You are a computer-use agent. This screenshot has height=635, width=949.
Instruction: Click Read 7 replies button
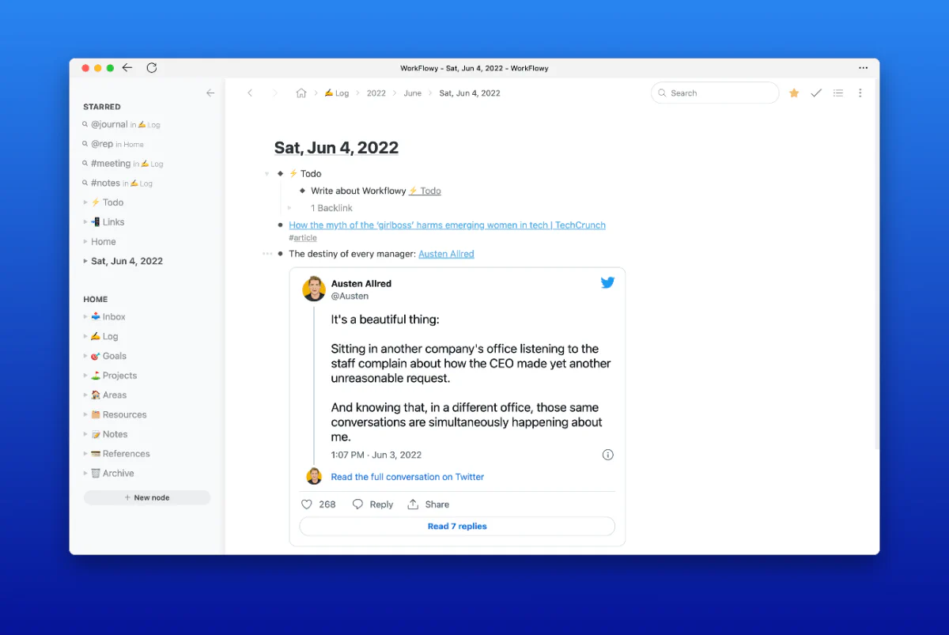tap(457, 527)
